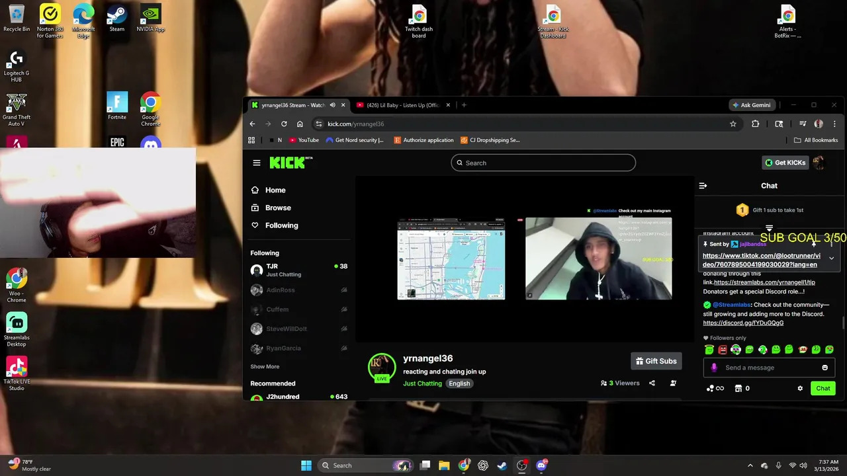The height and width of the screenshot is (476, 847).
Task: Unpin the pinned chat message pin icon
Action: (x=815, y=245)
